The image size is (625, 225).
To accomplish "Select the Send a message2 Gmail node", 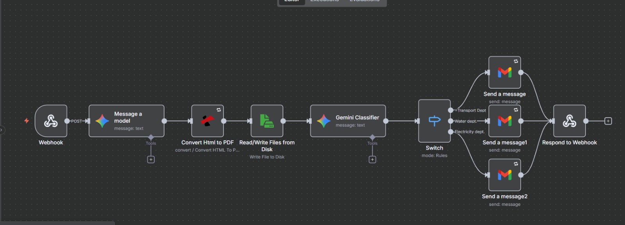I will coord(505,175).
